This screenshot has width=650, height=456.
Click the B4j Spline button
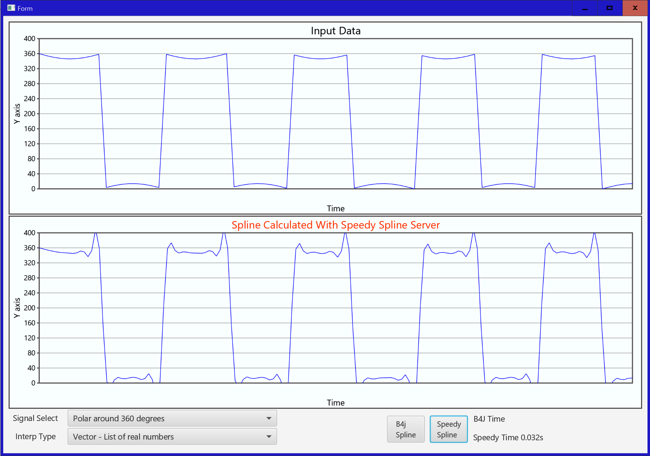pos(406,429)
